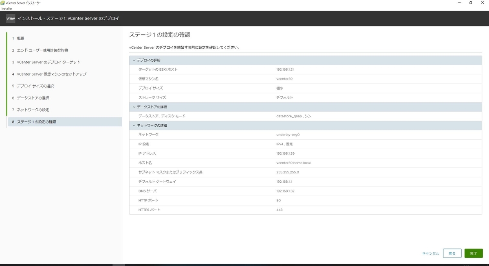Collapse the ネットワークの詳細 section

tap(134, 125)
